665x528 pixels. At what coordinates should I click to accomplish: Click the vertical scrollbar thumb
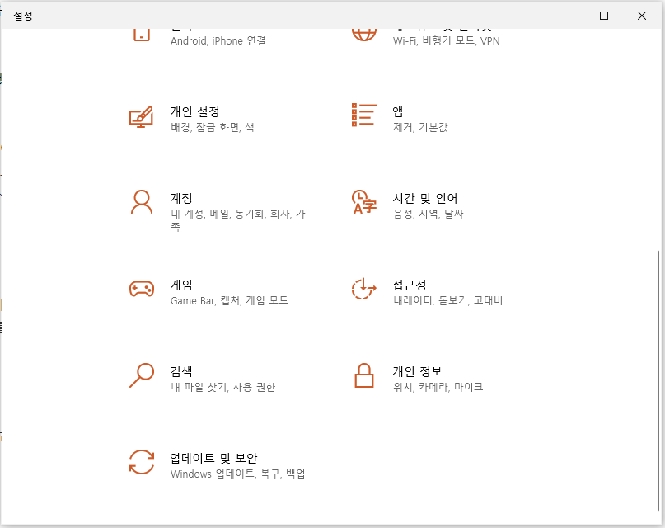click(x=658, y=380)
